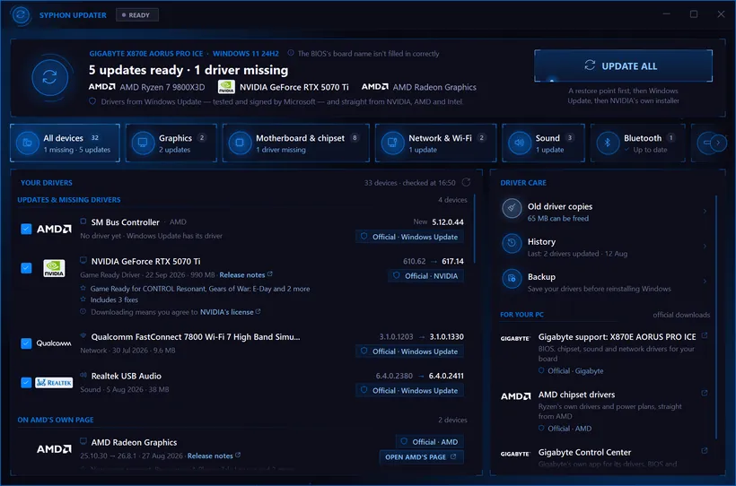Click external link icon for AMD chipset drivers
Image resolution: width=736 pixels, height=486 pixels.
704,393
